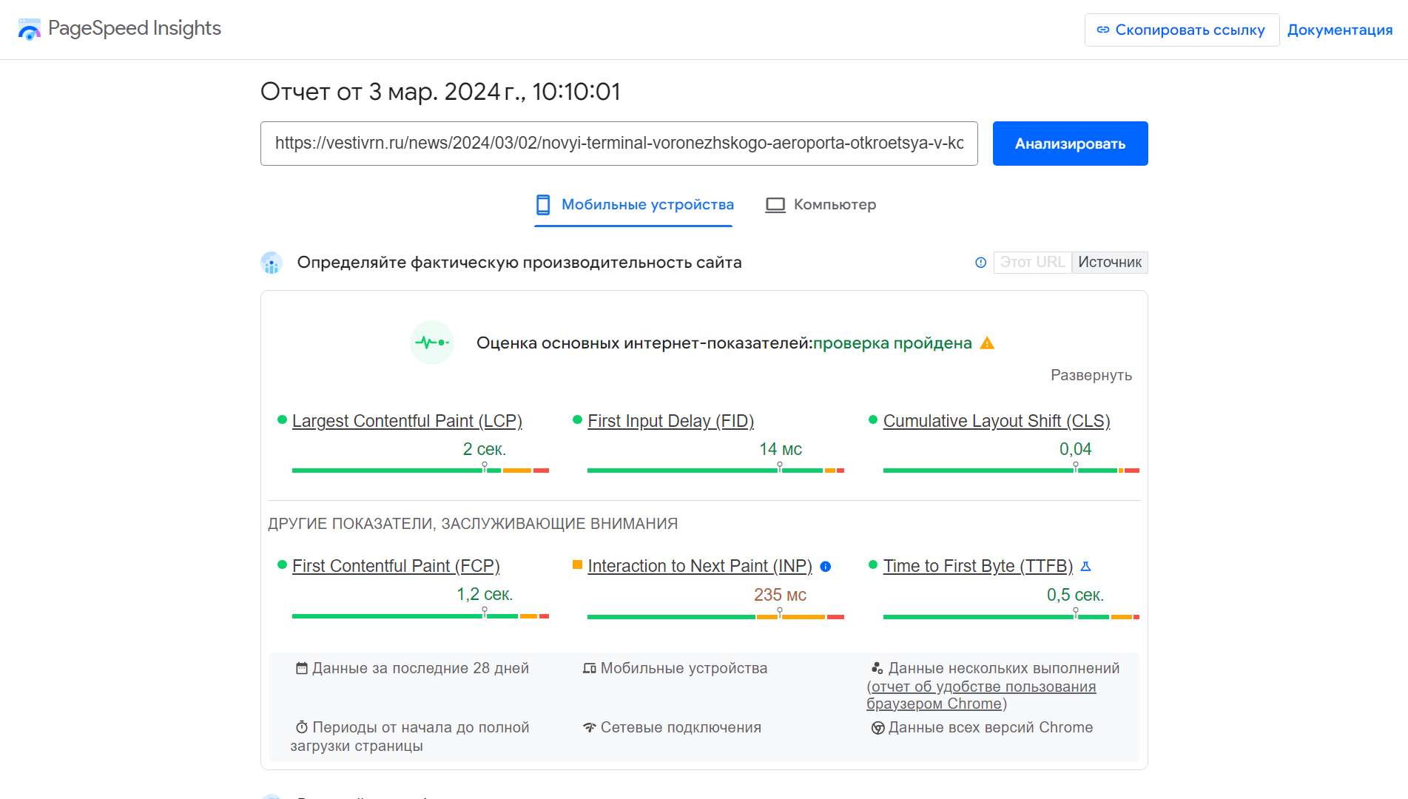Focus the URL input field
Image resolution: width=1408 pixels, height=799 pixels.
click(619, 144)
